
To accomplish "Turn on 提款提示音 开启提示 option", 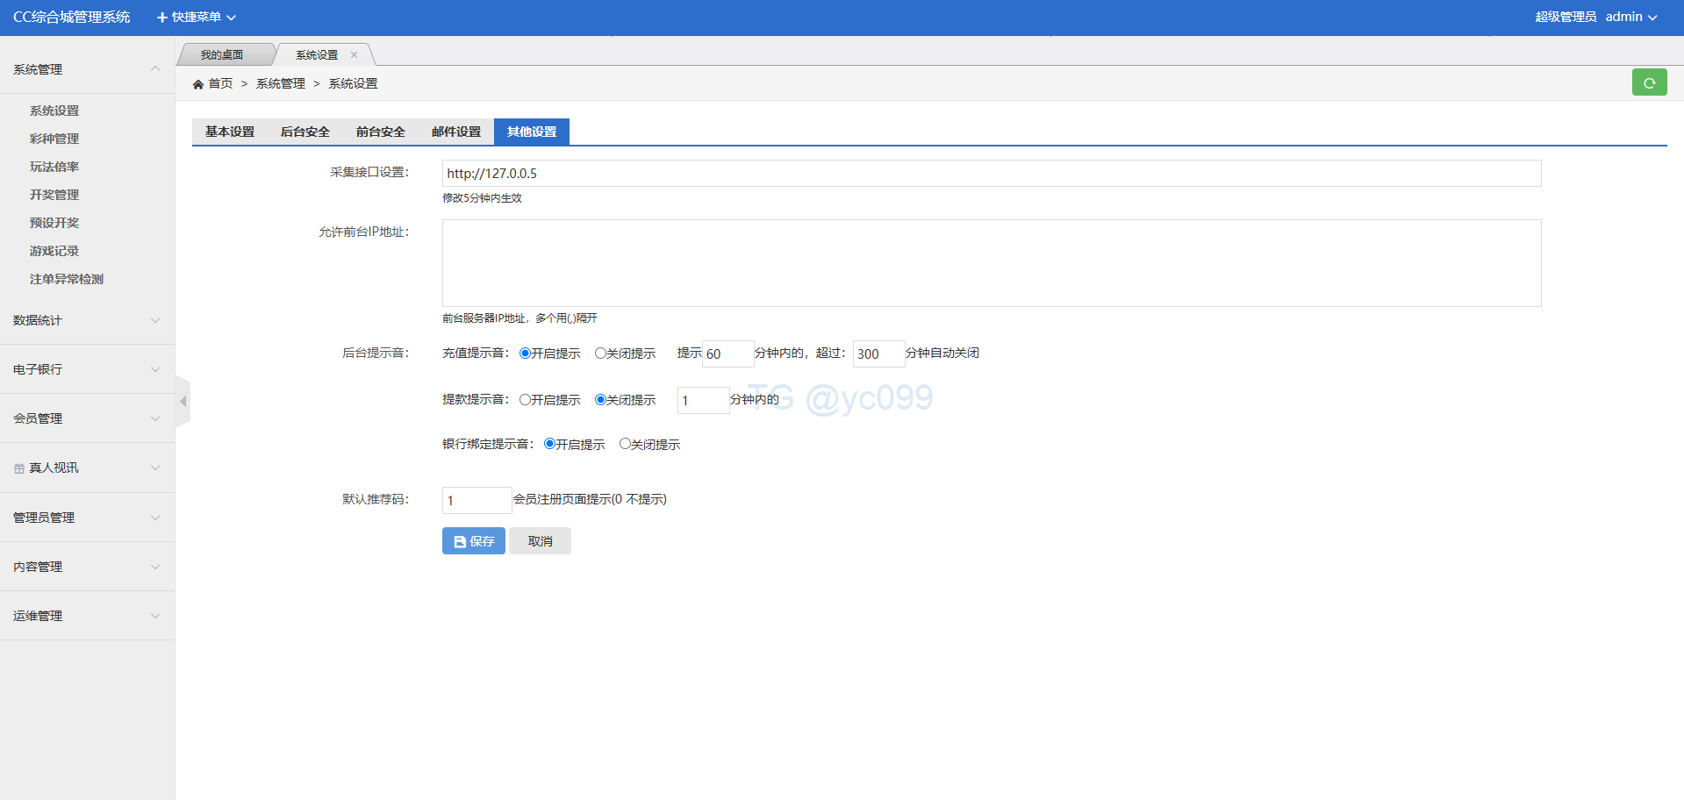I will [525, 400].
